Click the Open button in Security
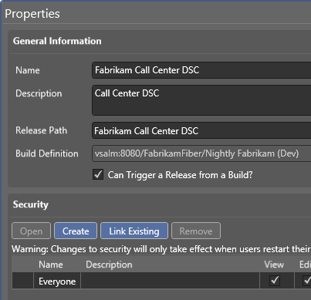 click(x=31, y=231)
